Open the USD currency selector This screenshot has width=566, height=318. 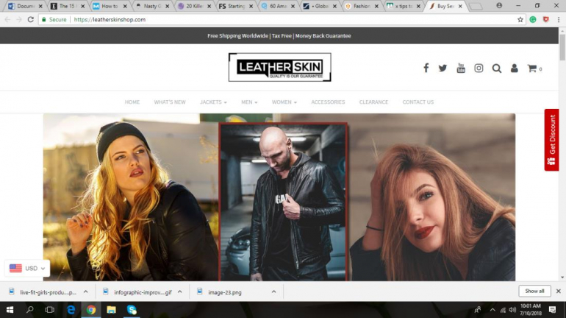click(27, 269)
